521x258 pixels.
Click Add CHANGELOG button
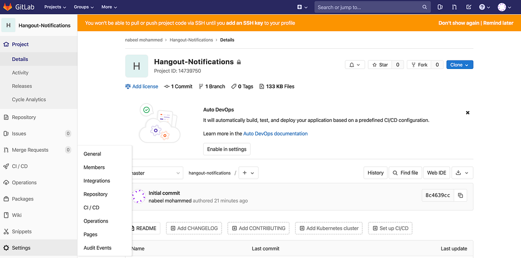tap(194, 228)
